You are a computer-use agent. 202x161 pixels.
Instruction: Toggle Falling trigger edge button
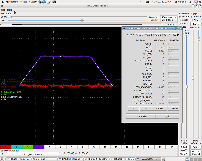click(x=196, y=147)
